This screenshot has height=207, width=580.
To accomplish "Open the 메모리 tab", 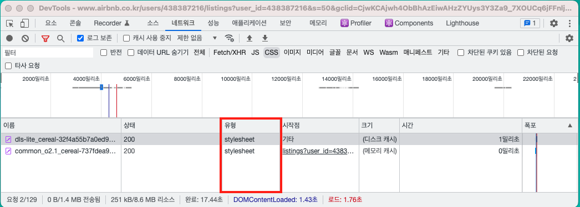I will 318,23.
